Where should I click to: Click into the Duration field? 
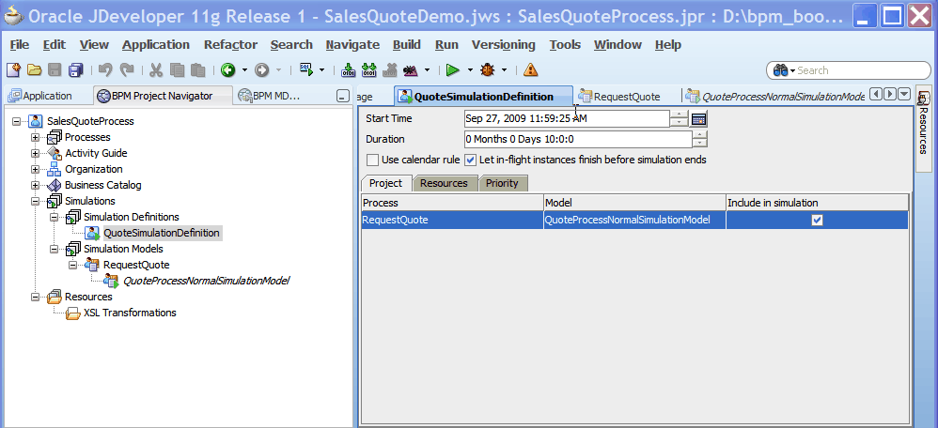[578, 139]
